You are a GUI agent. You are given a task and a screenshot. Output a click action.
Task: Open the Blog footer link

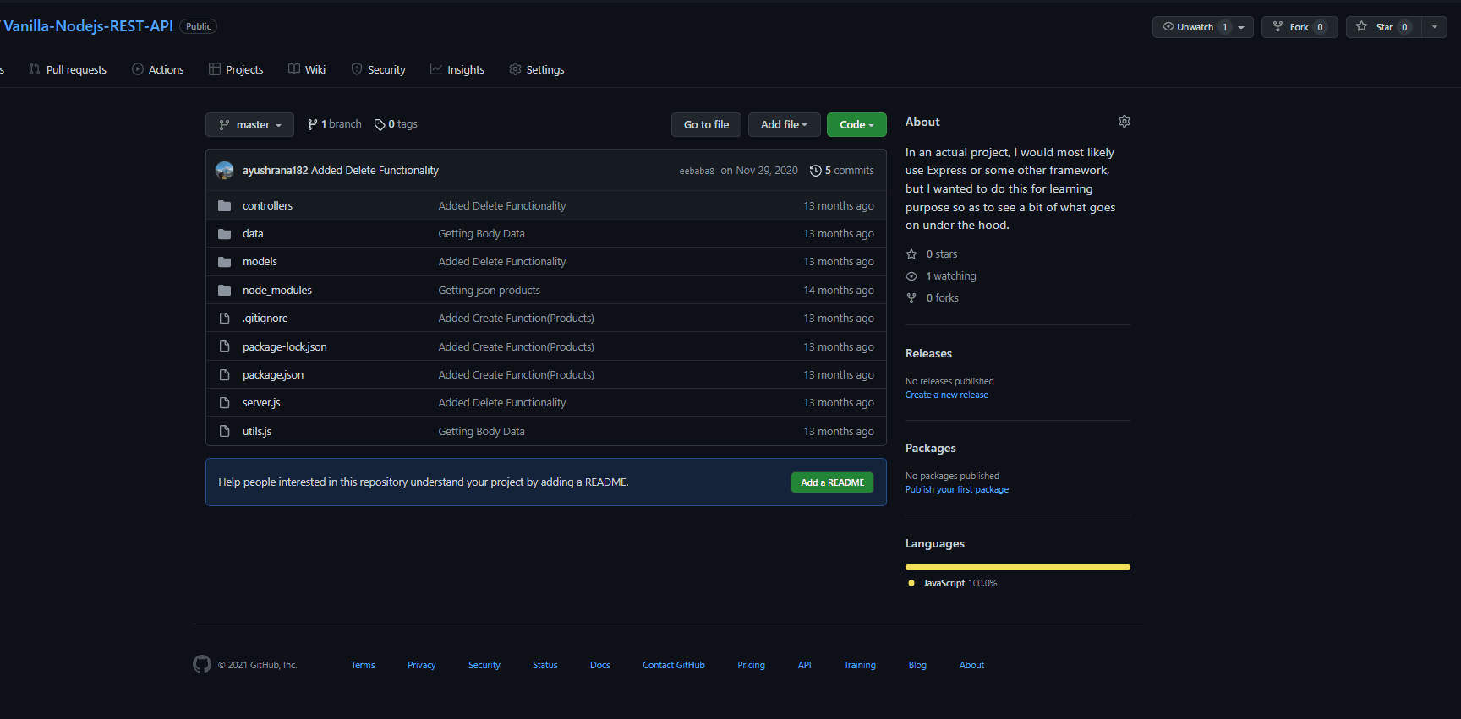[917, 666]
